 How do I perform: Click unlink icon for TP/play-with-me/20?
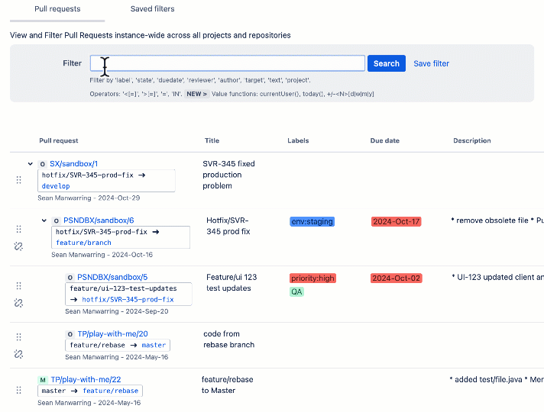point(18,354)
